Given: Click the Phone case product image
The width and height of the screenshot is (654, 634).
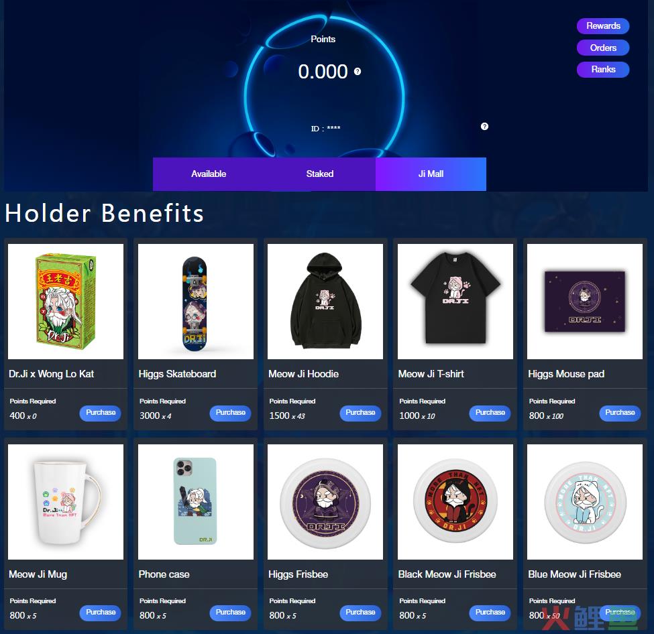Looking at the screenshot, I should tap(196, 502).
